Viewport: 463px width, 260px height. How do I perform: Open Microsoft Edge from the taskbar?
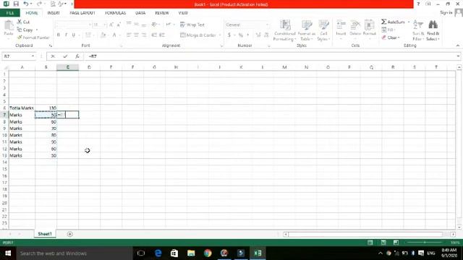click(x=158, y=253)
